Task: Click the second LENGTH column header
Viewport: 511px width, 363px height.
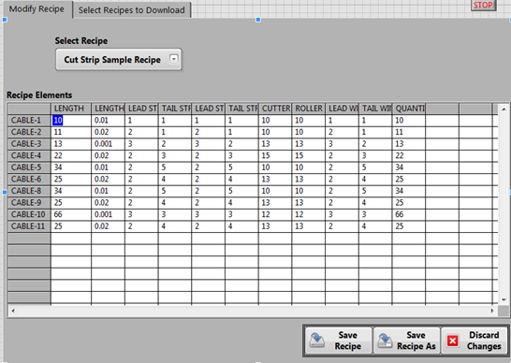Action: [x=109, y=109]
